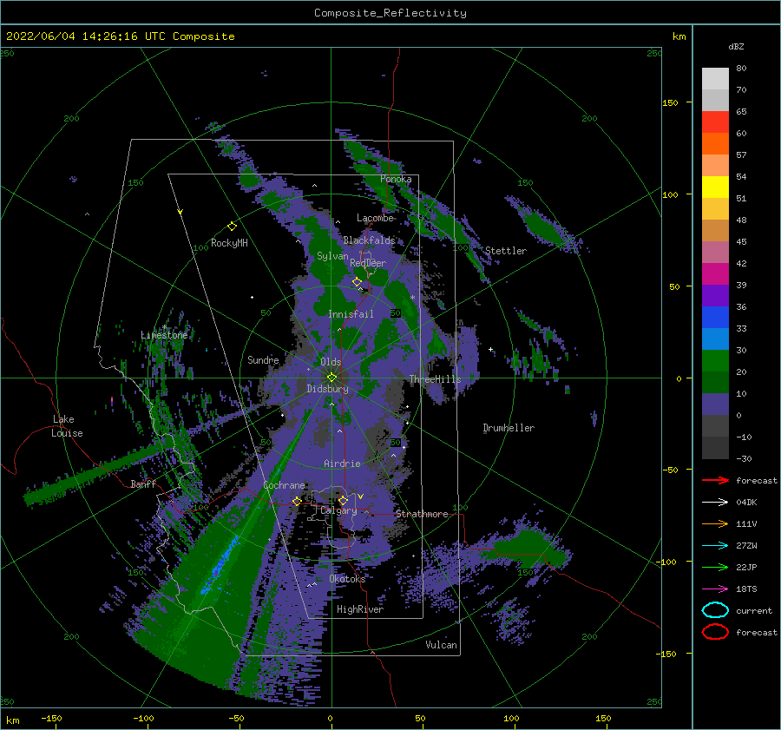Click the Lacombe city label
781x730 pixels.
click(375, 218)
